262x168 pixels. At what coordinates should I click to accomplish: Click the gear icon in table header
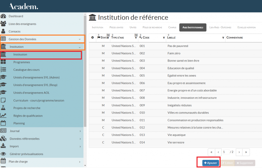93,38
